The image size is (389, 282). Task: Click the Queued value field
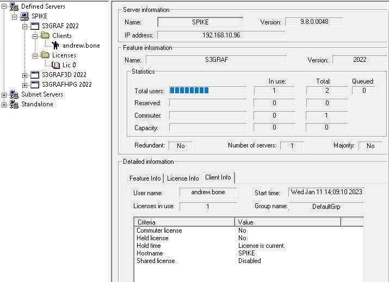pos(364,91)
